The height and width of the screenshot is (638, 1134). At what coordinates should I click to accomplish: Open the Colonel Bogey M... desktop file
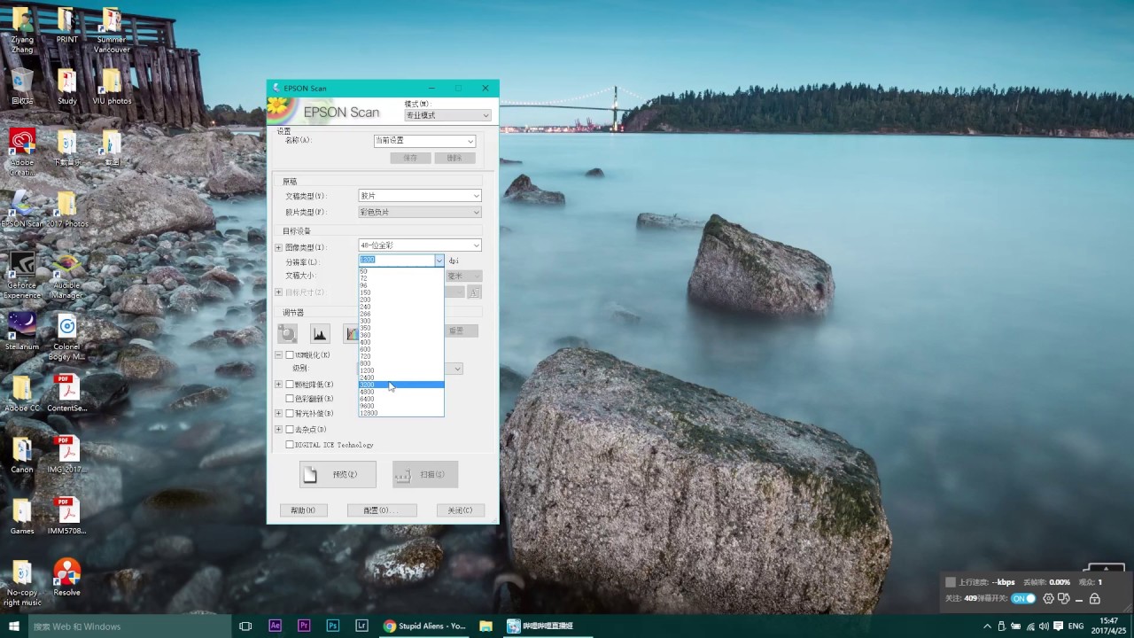66,337
